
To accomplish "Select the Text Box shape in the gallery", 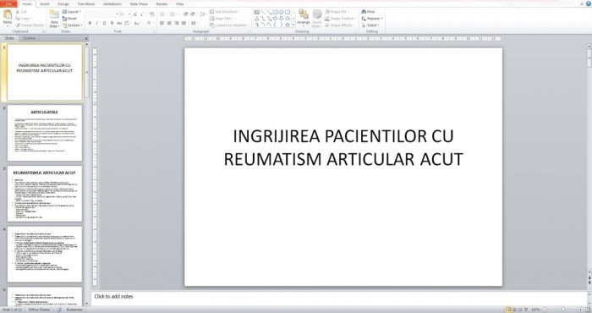I will (x=257, y=12).
